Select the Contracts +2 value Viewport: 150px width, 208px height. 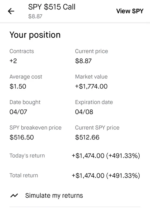click(13, 61)
